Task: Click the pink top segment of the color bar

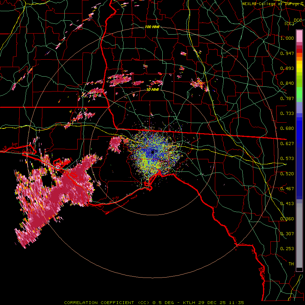Action: (x=299, y=36)
